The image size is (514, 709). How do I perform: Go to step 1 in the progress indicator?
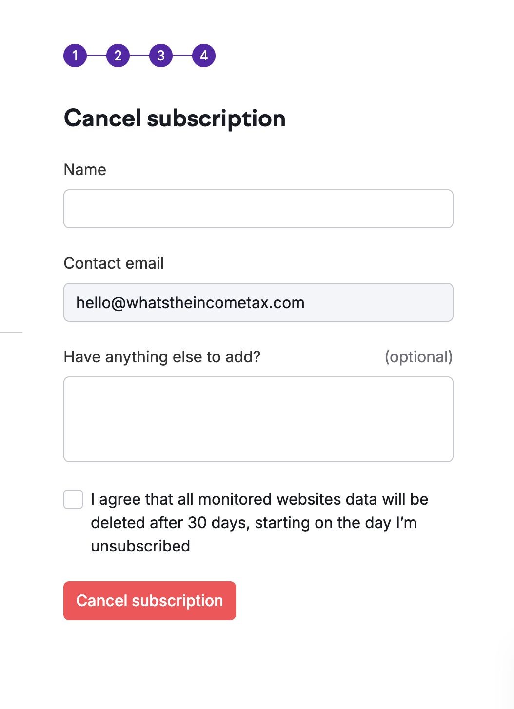[x=75, y=56]
